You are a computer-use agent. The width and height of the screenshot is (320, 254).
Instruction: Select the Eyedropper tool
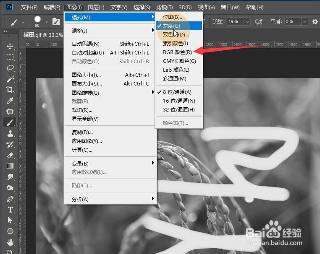10,101
